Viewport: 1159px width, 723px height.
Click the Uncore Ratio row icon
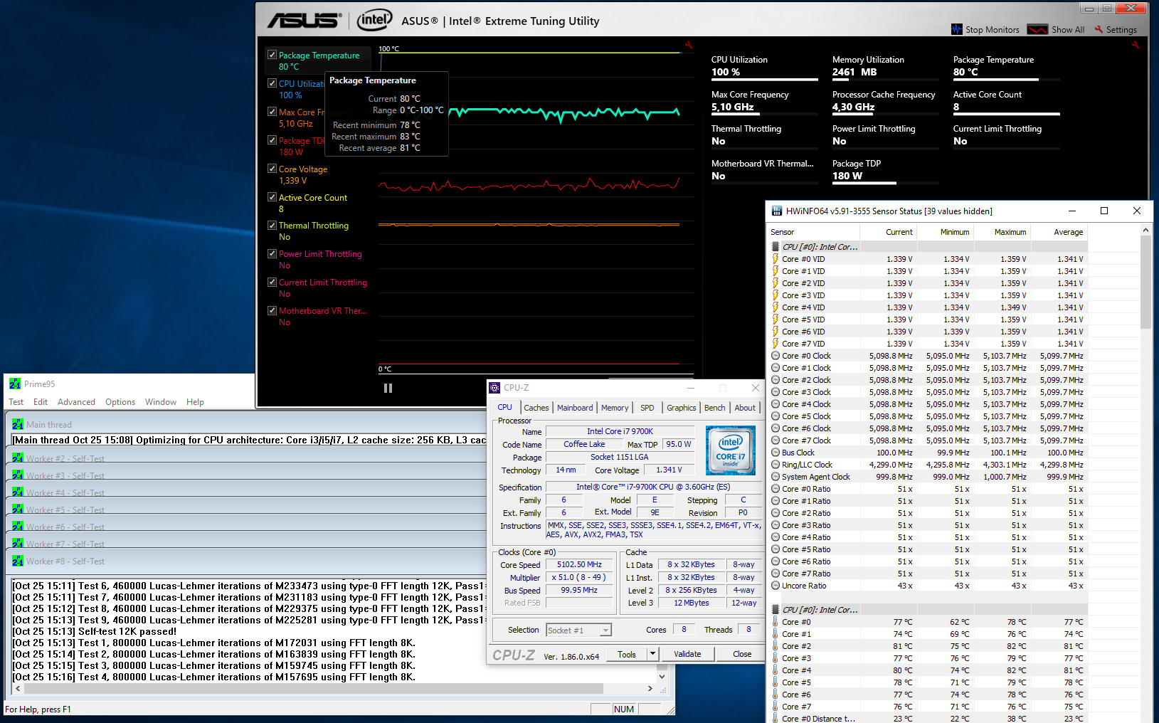[x=776, y=586]
